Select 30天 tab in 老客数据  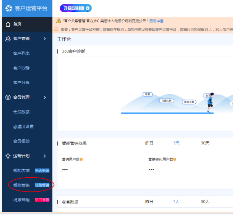tap(205, 202)
